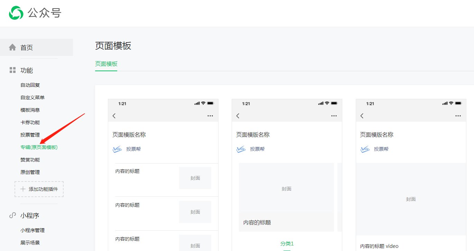Click the 分类1 category link
This screenshot has width=474, height=251.
click(x=287, y=244)
